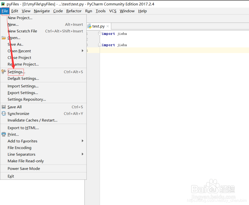Viewport: 249px width, 205px height.
Task: Open Settings... from the File menu
Action: 43,72
